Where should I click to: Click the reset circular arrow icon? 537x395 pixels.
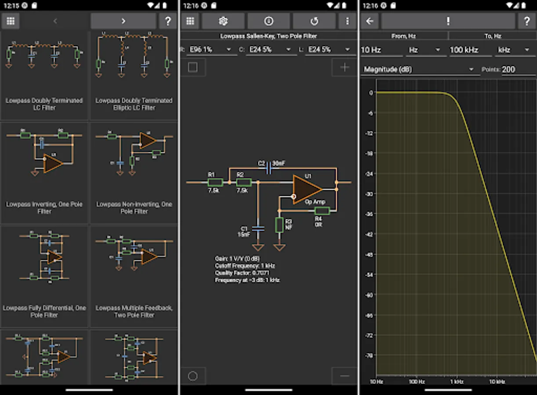314,21
